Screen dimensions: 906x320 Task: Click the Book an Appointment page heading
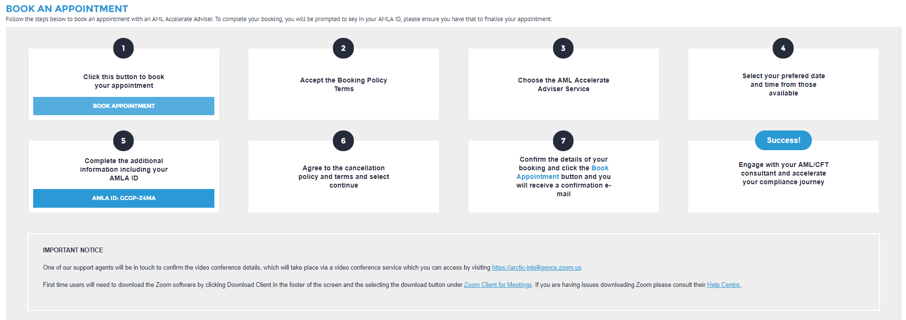coord(67,9)
